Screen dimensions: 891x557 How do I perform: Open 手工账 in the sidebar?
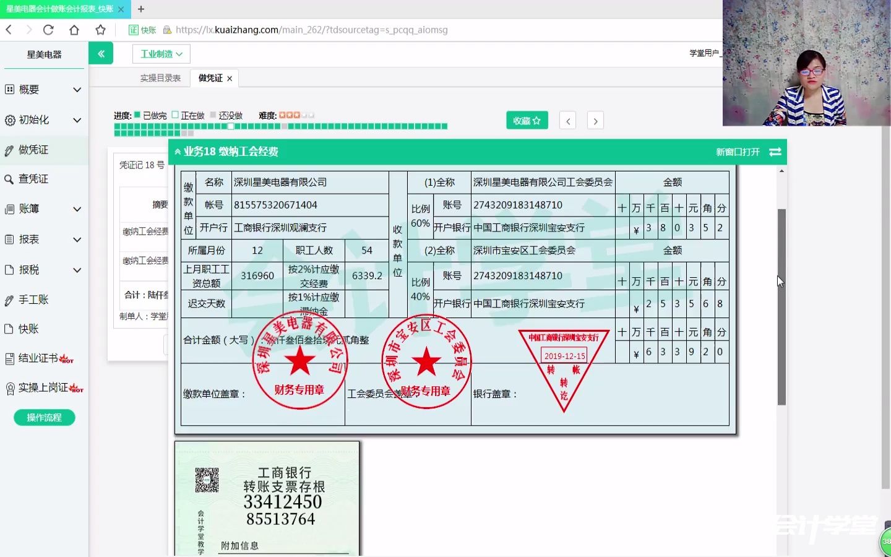[x=33, y=300]
